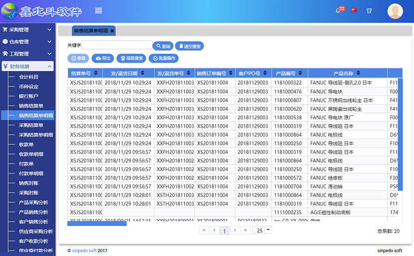Image resolution: width=414 pixels, height=256 pixels.
Task: Click the shirt theme icon in header
Action: tap(369, 10)
